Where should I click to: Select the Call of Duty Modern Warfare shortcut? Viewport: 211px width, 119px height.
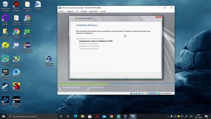point(16,101)
